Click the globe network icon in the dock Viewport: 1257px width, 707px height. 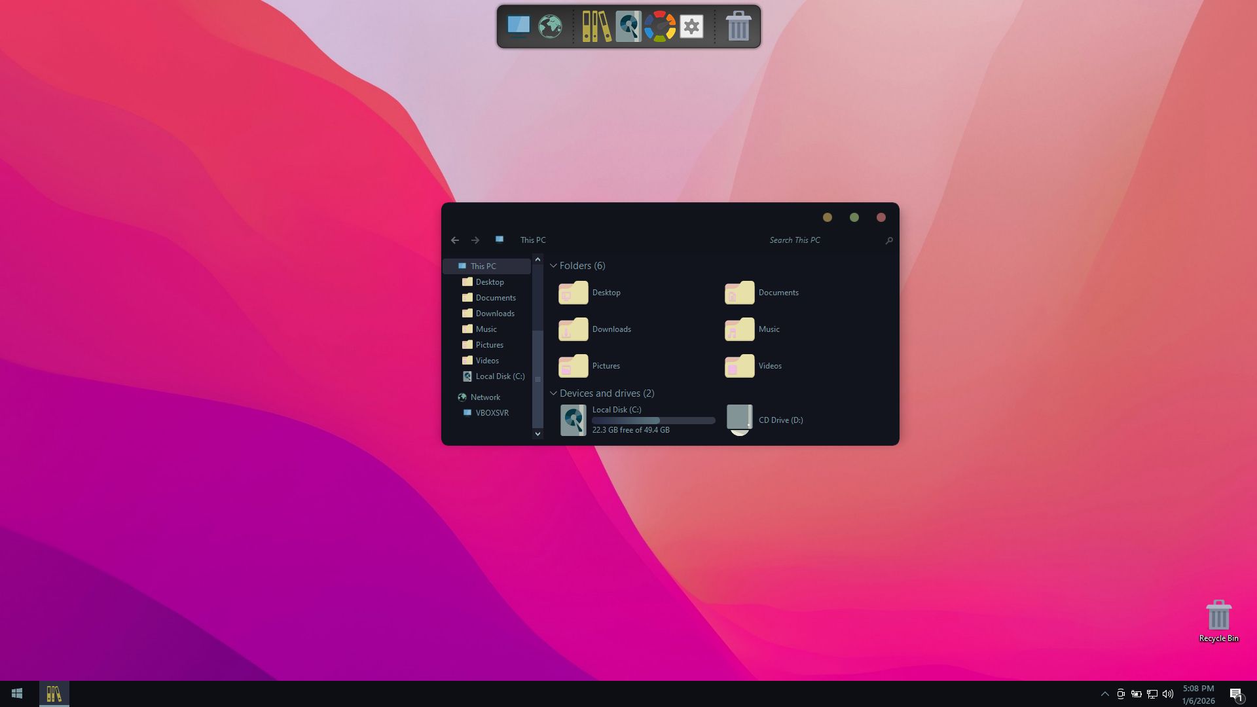click(x=550, y=26)
